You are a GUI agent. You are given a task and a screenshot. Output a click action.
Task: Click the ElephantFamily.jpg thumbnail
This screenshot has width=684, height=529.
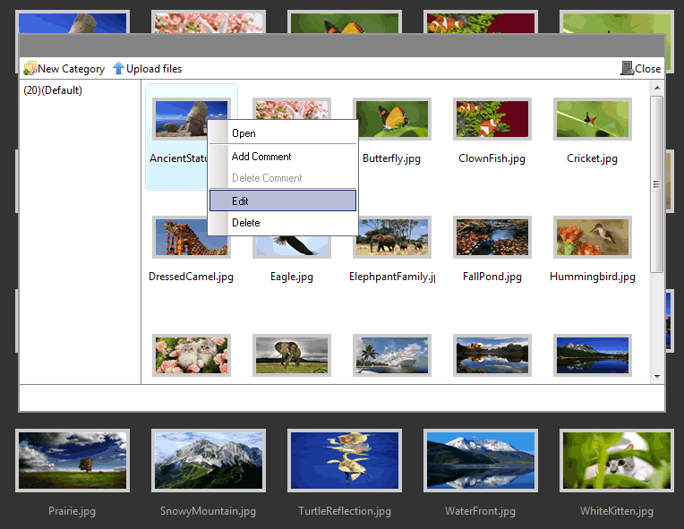tap(391, 237)
